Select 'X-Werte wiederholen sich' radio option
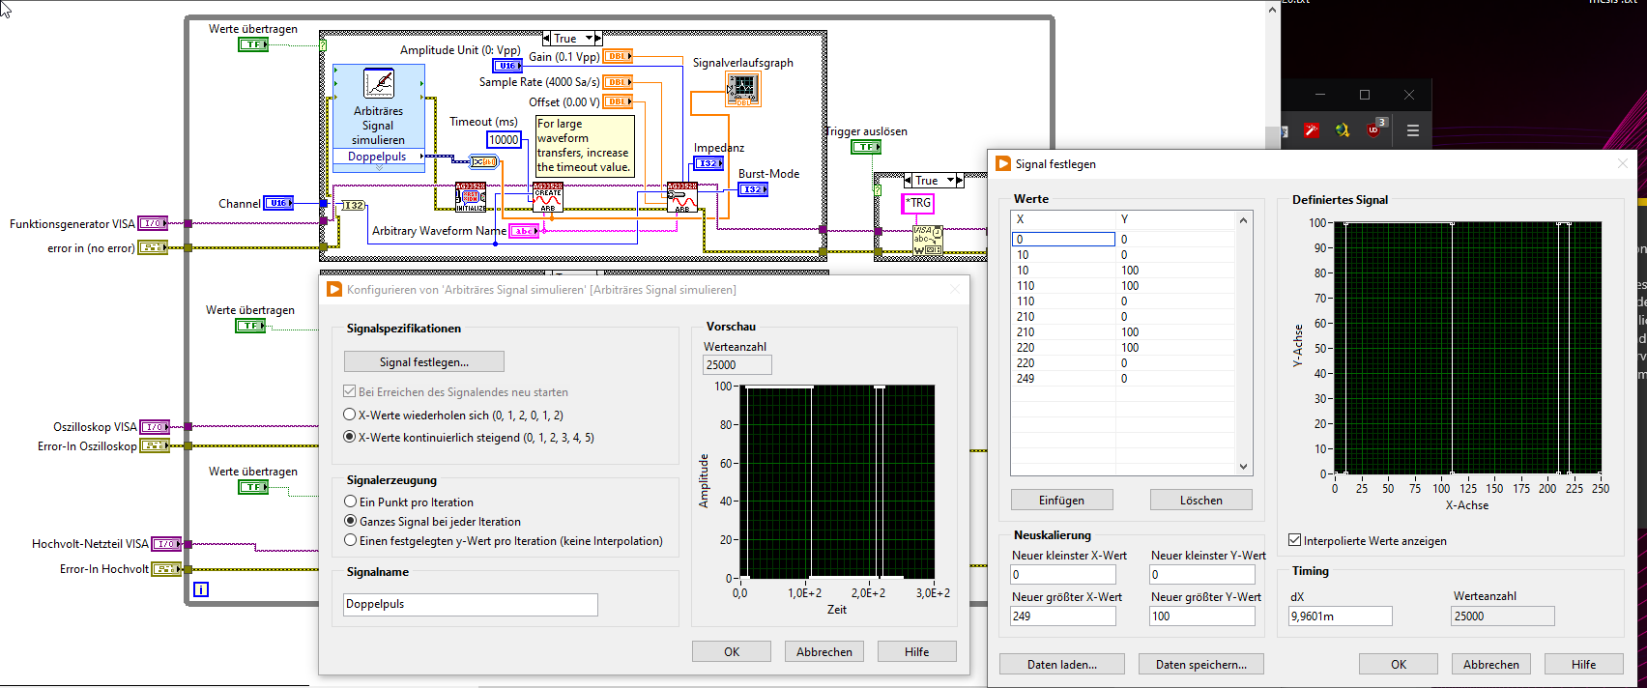Image resolution: width=1647 pixels, height=688 pixels. tap(350, 415)
